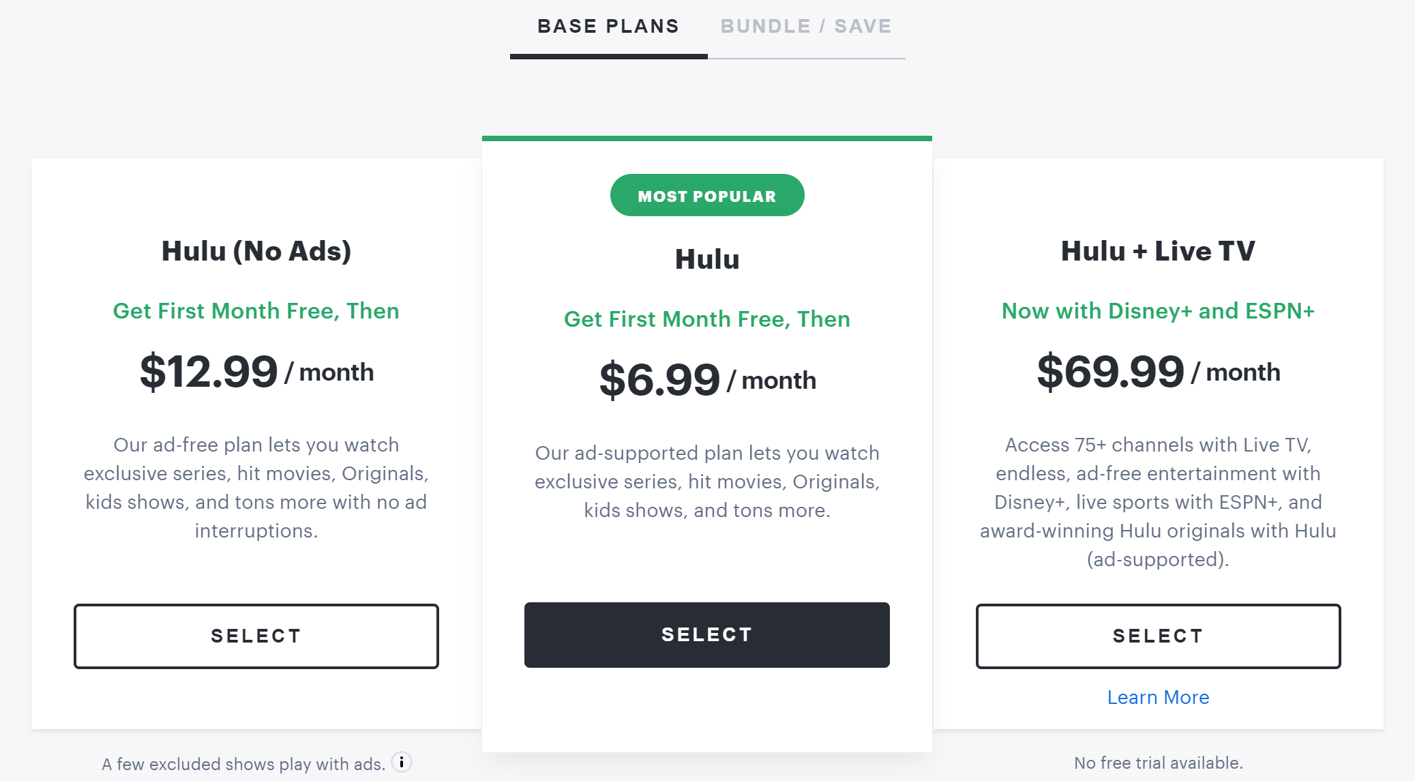Click the $12.99 / month price
The height and width of the screenshot is (781, 1415).
(256, 372)
